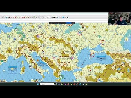Click the globe icon in the toolbar

tap(52, 17)
